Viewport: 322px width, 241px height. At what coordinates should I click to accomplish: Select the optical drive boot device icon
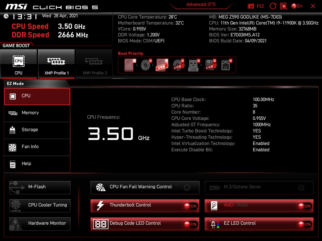tap(146, 65)
